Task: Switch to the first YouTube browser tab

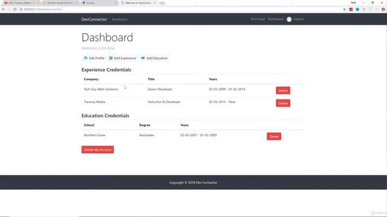Action: [22, 3]
